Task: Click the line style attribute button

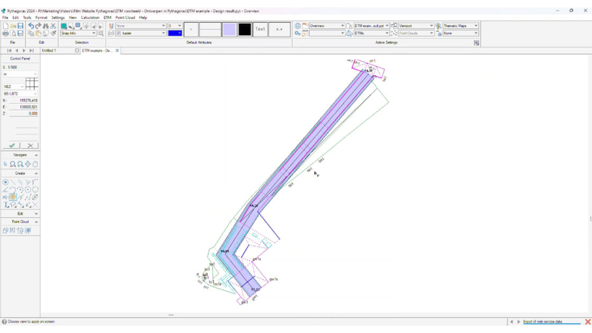Action: (x=210, y=30)
